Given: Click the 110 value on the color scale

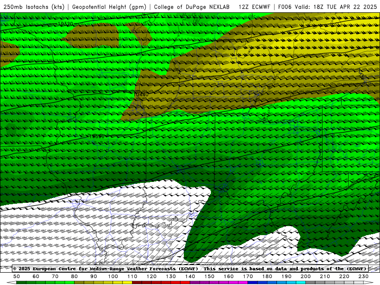Looking at the screenshot, I should tap(133, 276).
